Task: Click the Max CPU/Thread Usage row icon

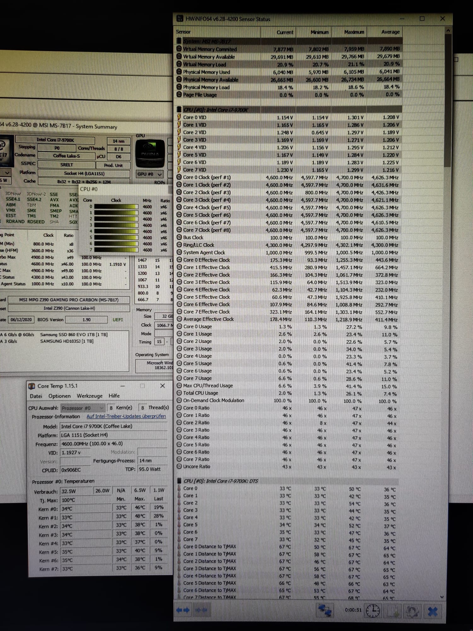Action: point(179,386)
